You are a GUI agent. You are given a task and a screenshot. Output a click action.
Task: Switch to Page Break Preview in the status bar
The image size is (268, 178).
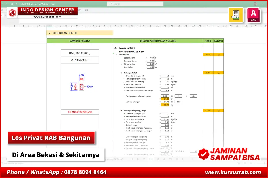[251, 163]
